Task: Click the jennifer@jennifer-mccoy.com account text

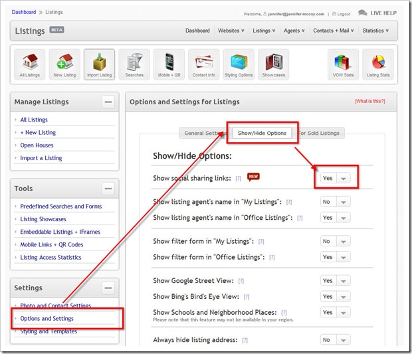Action: [296, 14]
